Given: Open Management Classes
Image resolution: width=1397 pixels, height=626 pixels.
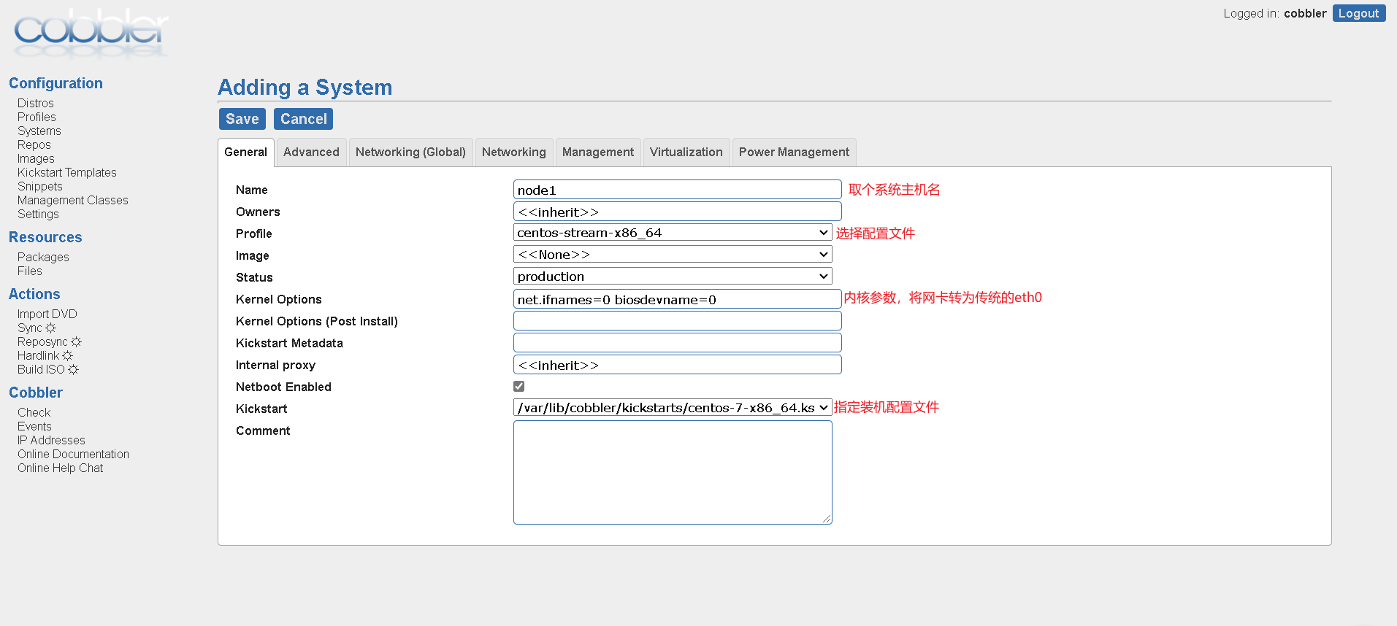Looking at the screenshot, I should (x=73, y=201).
